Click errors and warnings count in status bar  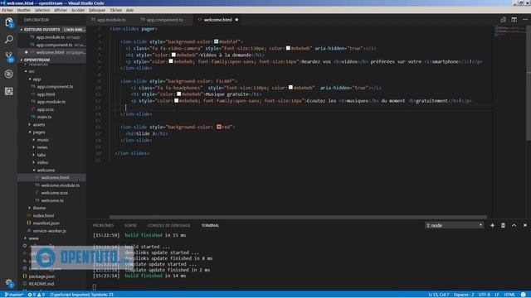(x=37, y=295)
